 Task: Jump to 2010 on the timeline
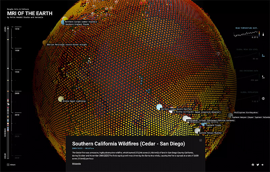[17, 115]
